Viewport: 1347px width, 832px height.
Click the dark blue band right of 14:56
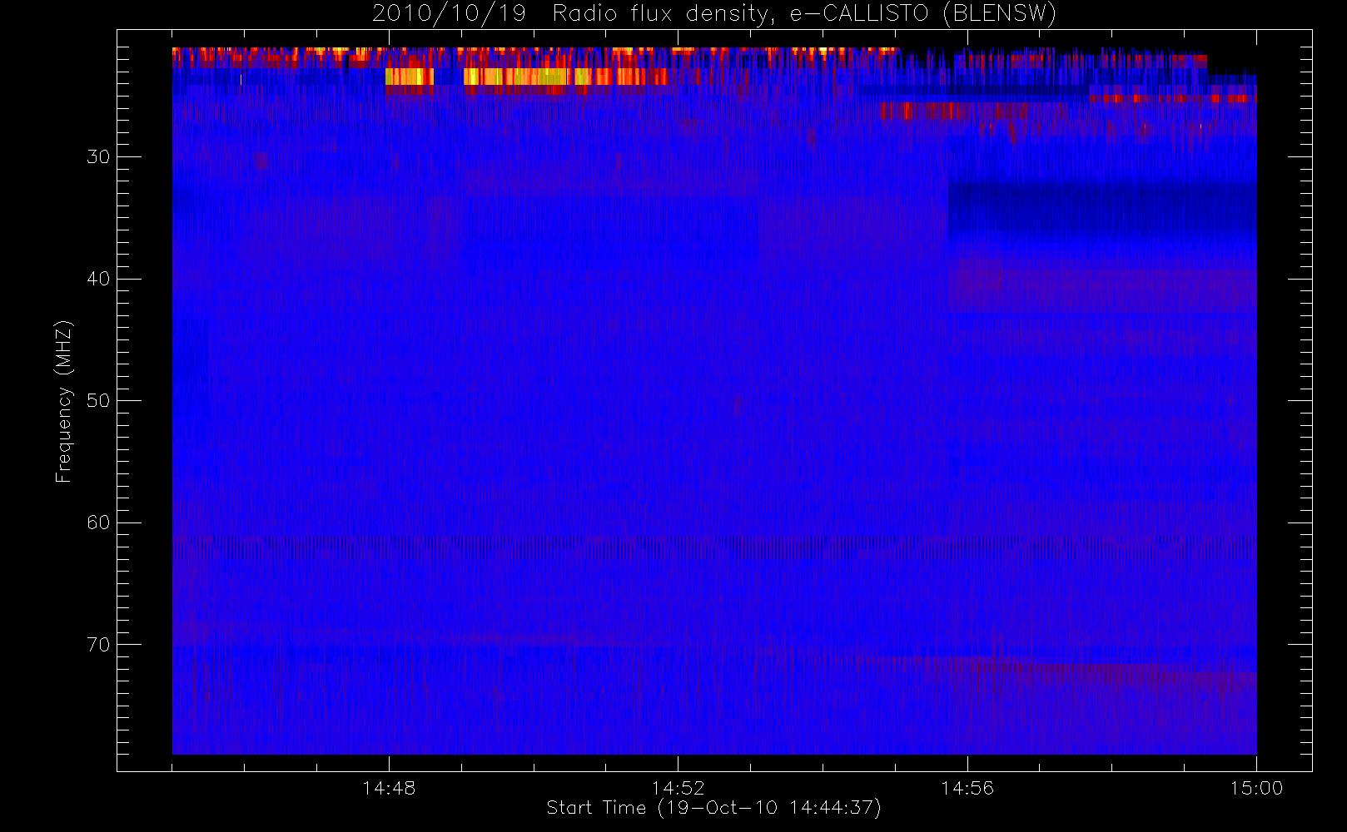click(1102, 208)
